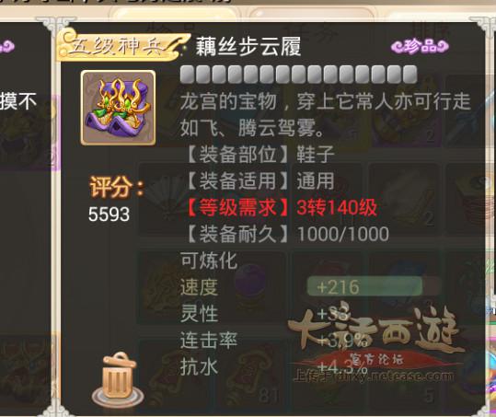This screenshot has width=496, height=417.
Task: Tap the item name 藕丝步云履
Action: pyautogui.click(x=248, y=47)
